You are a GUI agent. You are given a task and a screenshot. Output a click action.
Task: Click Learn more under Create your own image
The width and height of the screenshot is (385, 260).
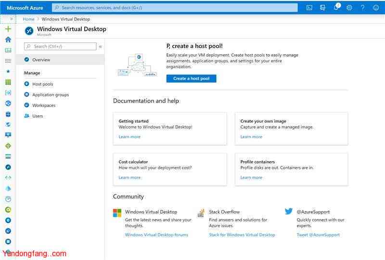pyautogui.click(x=251, y=137)
